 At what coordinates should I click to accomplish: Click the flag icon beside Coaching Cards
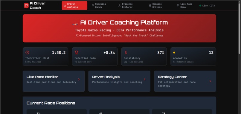tap(93, 6)
